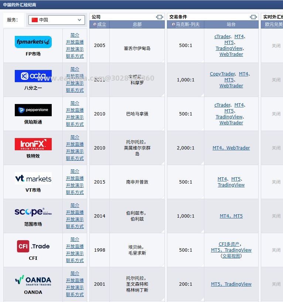Open 联系方式 link for 八分之一
This screenshot has width=283, height=302.
click(75, 90)
